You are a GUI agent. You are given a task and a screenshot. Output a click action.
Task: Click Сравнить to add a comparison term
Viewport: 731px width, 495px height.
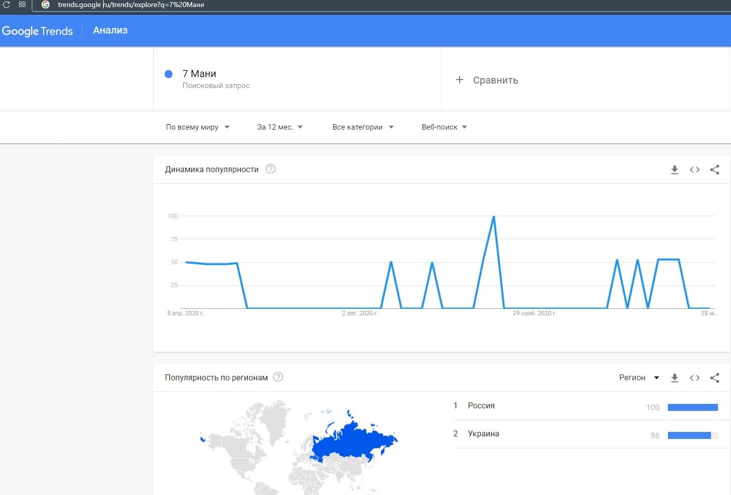[x=487, y=80]
